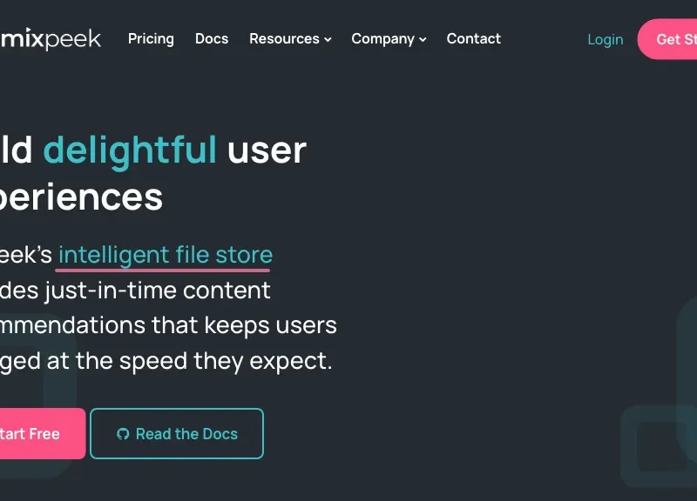The image size is (697, 501).
Task: Select Contact in the top navigation
Action: pos(473,39)
